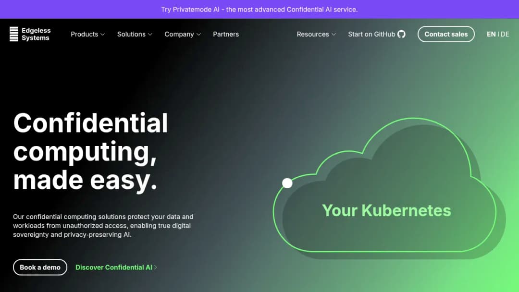519x292 pixels.
Task: Follow the Start on GitHub link
Action: pos(377,34)
